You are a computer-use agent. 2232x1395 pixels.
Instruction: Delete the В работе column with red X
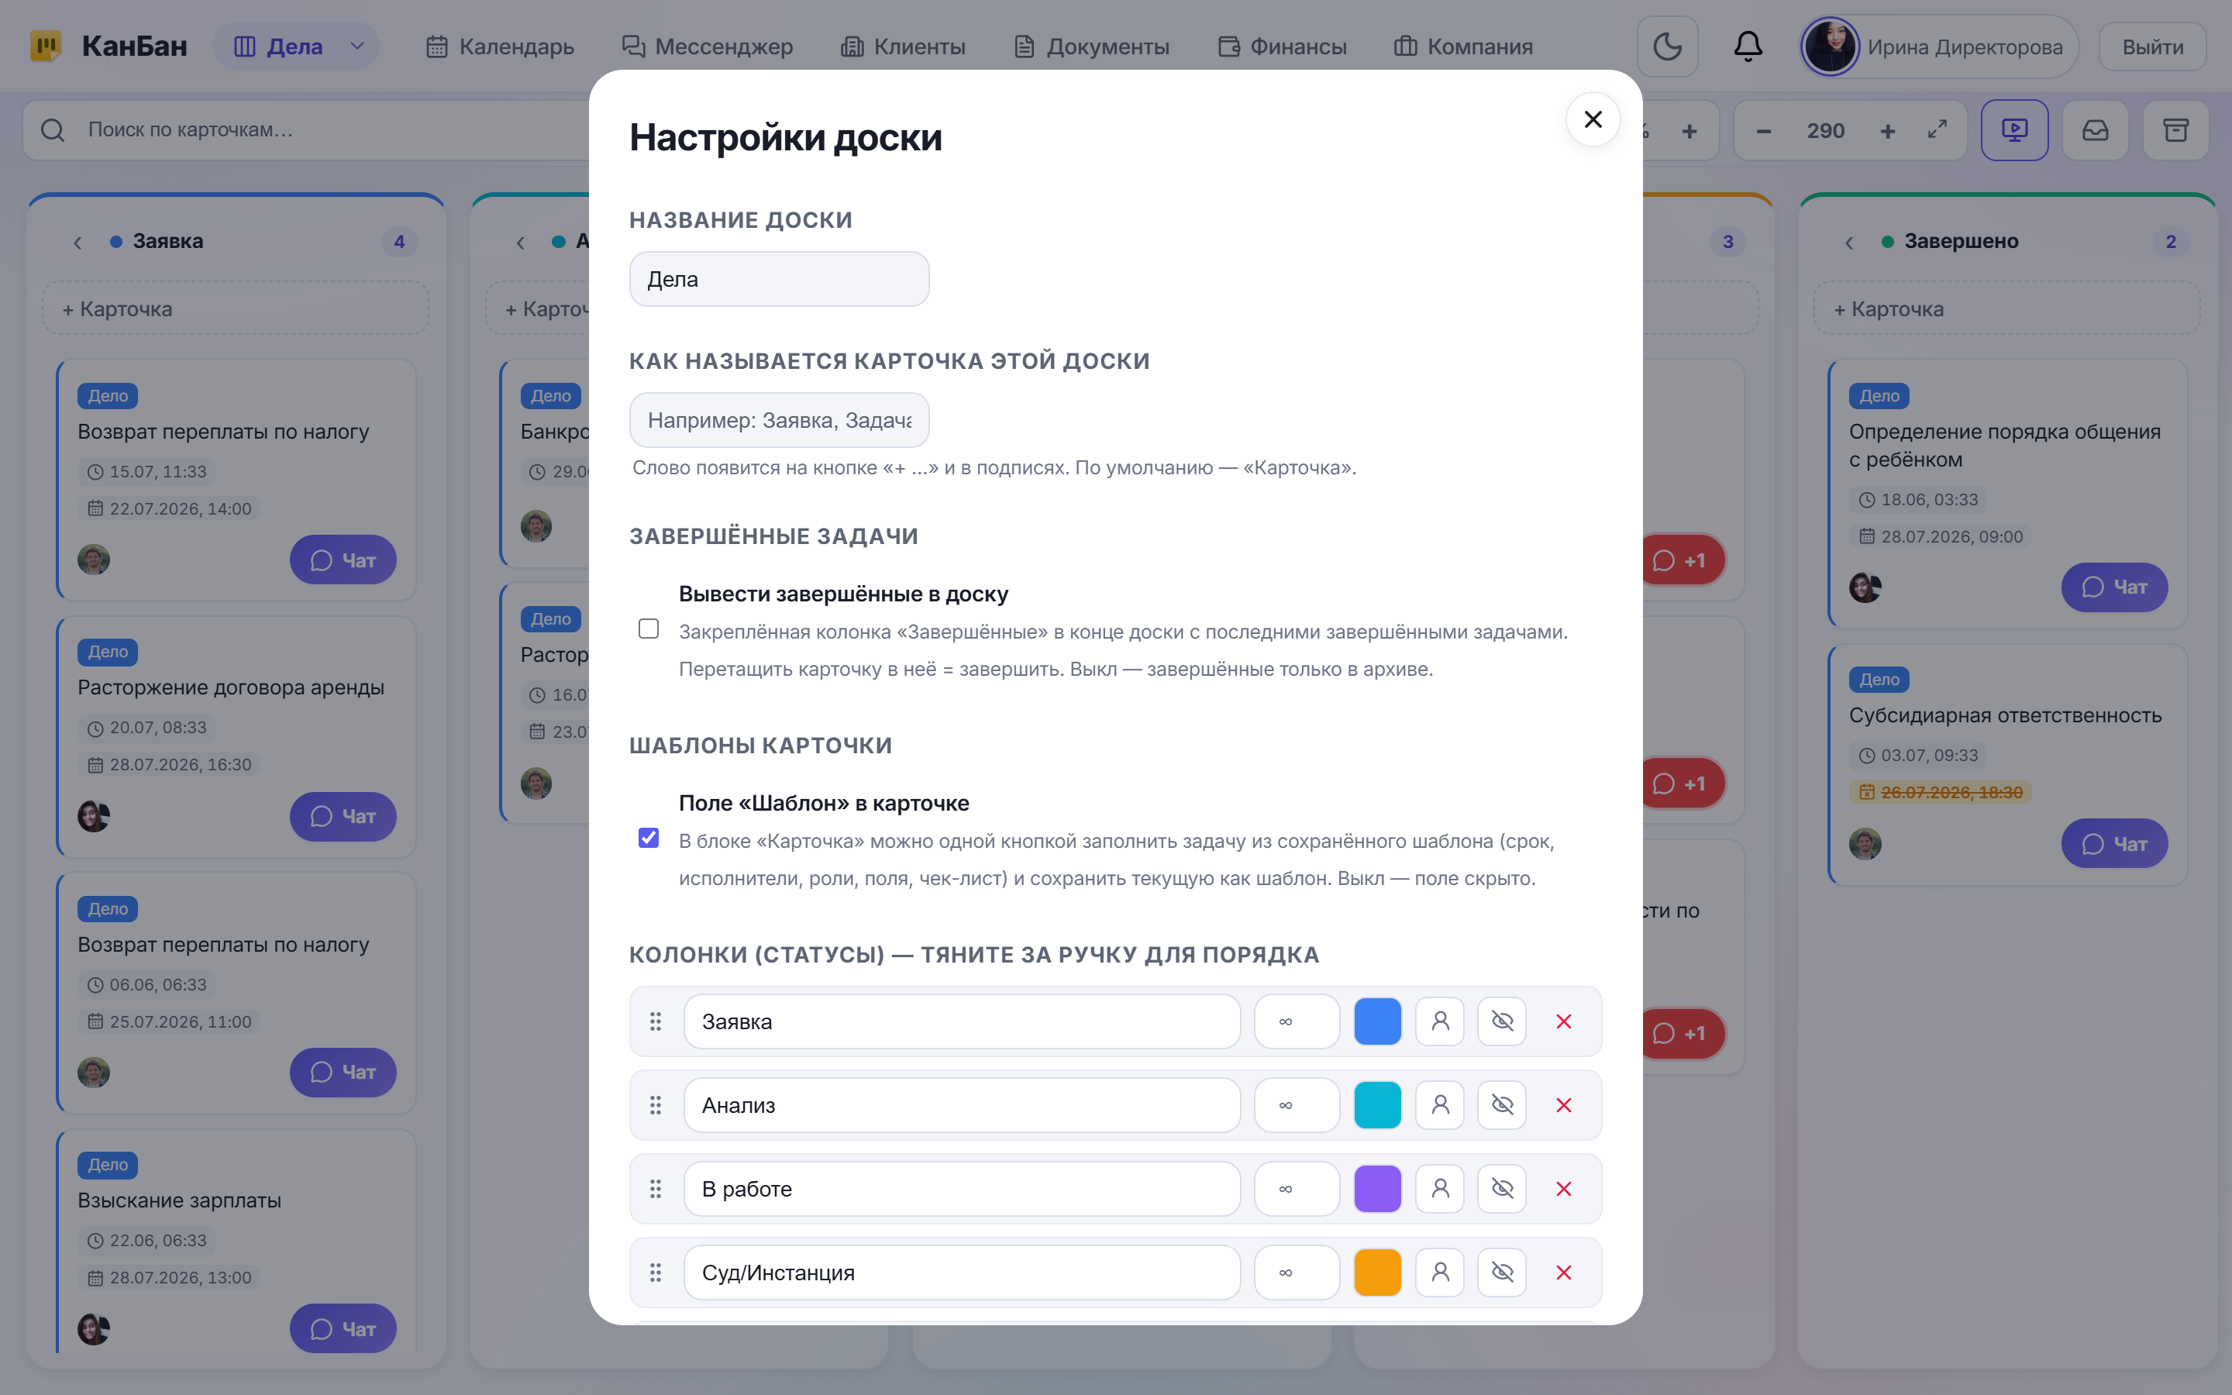coord(1564,1190)
